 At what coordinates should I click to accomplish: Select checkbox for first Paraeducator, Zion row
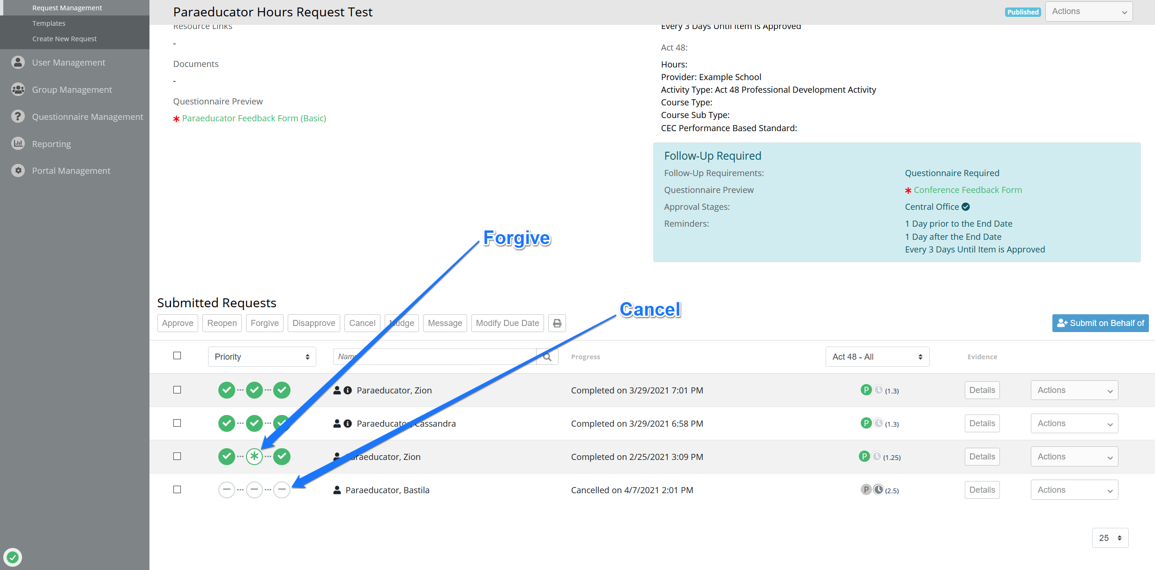point(177,390)
